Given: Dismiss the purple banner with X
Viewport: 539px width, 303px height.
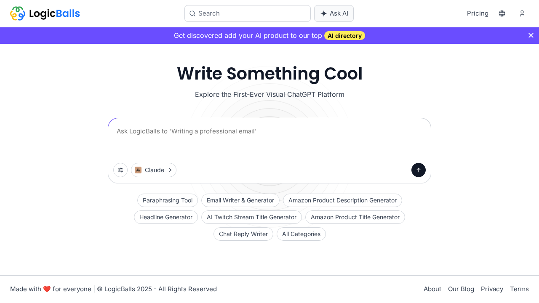Looking at the screenshot, I should [x=531, y=35].
